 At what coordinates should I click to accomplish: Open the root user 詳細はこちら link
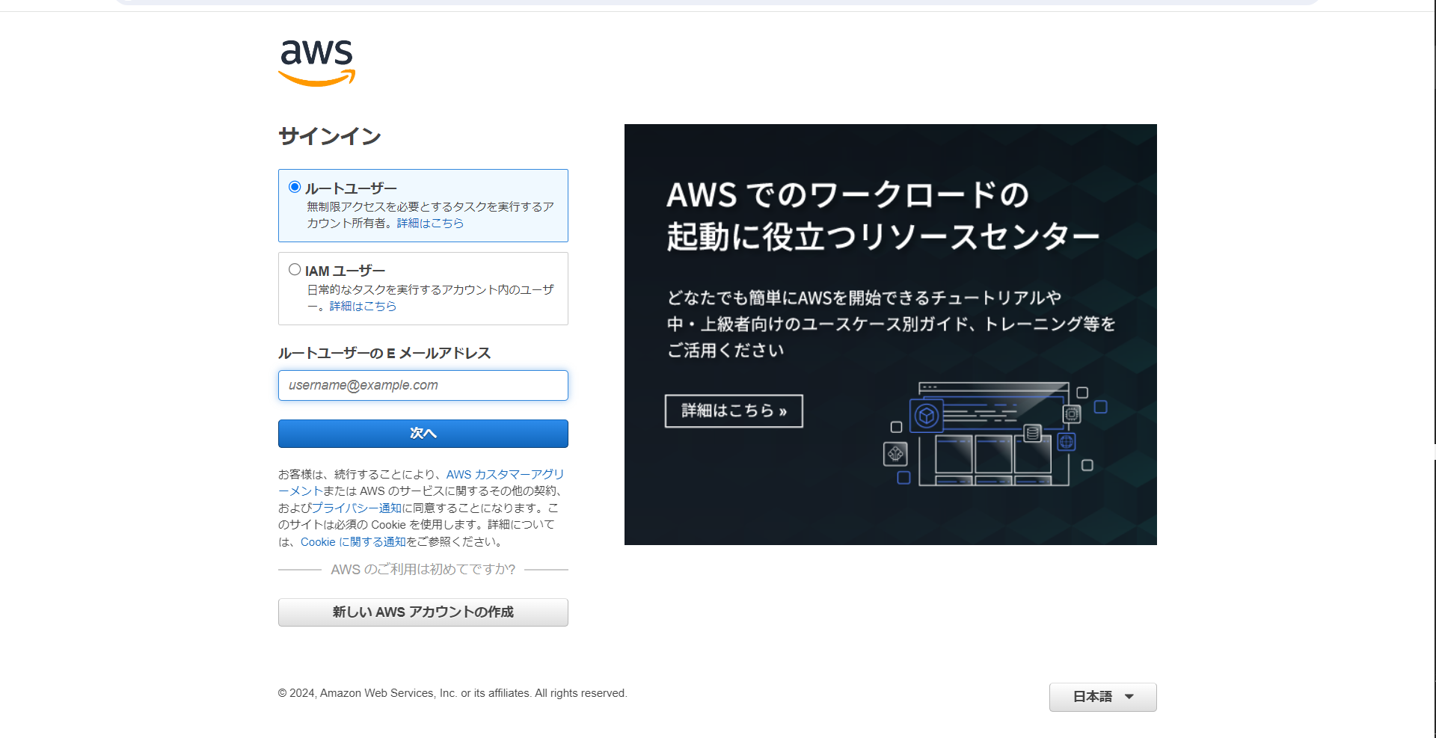(428, 223)
